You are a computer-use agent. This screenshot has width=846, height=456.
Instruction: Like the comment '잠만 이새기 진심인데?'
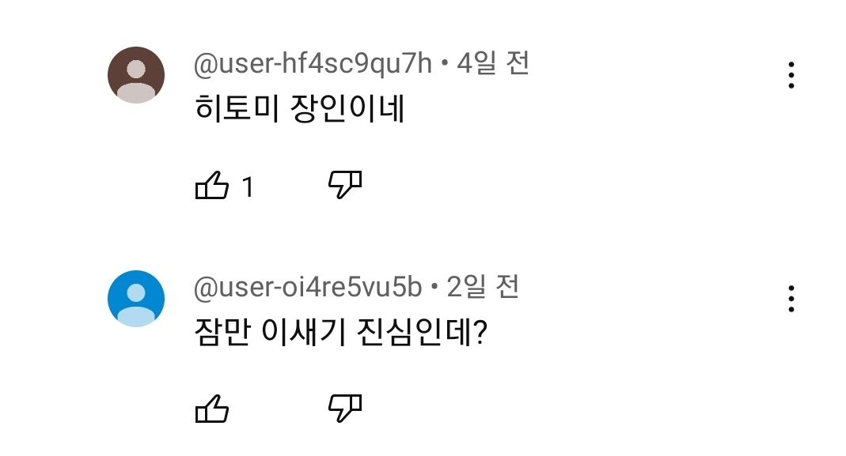click(211, 409)
